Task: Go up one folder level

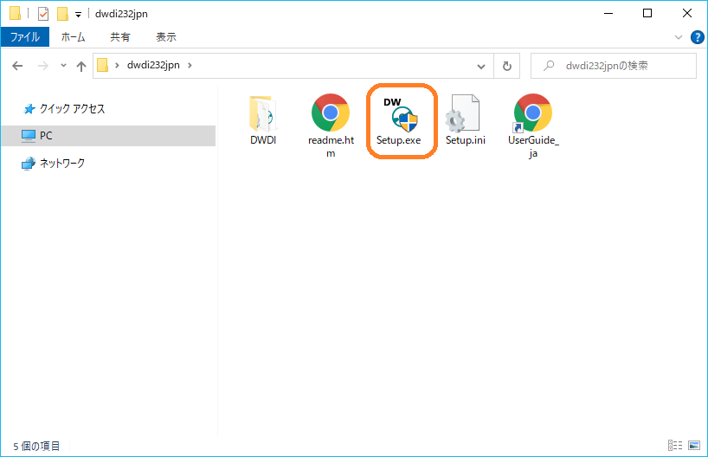Action: point(81,67)
